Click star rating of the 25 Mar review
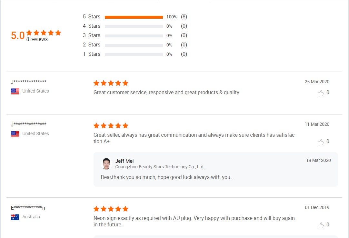 coord(111,83)
